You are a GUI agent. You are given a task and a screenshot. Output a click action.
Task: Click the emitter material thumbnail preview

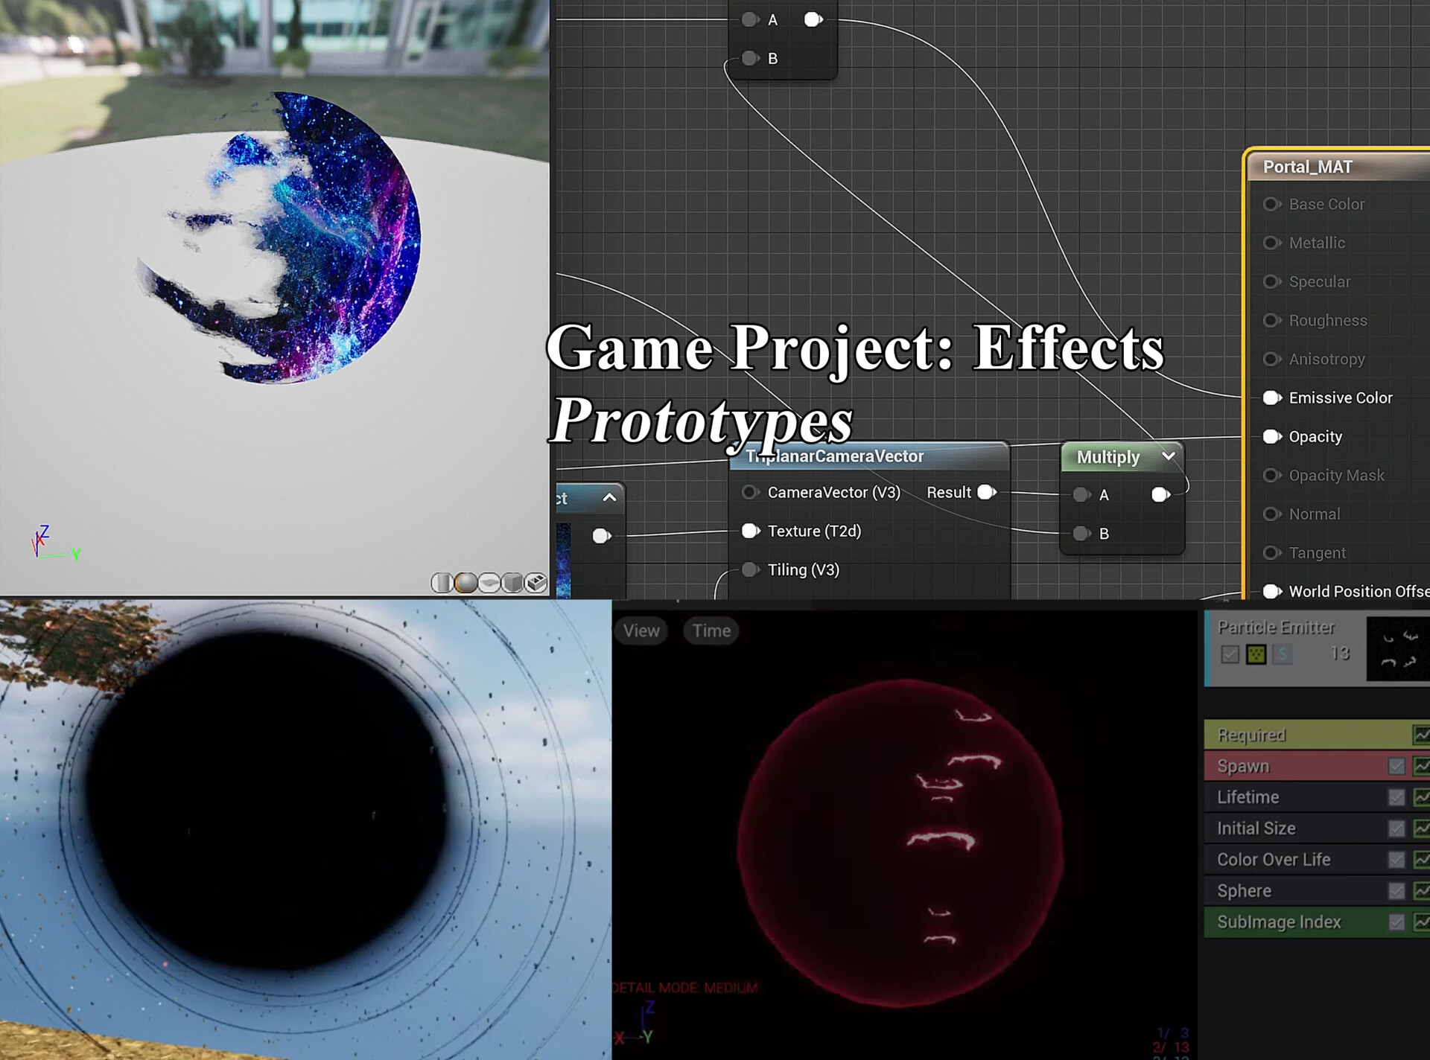coord(1397,648)
